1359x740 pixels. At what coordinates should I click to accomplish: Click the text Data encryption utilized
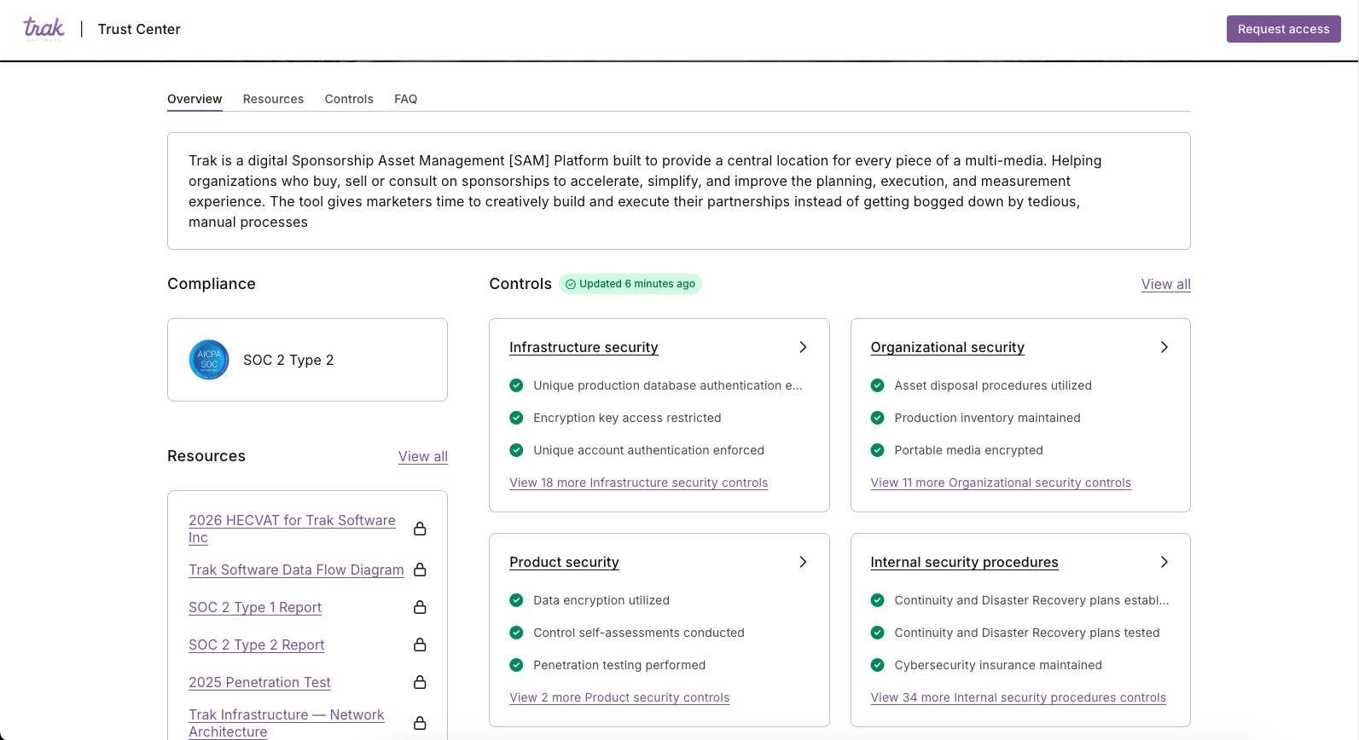pos(601,600)
